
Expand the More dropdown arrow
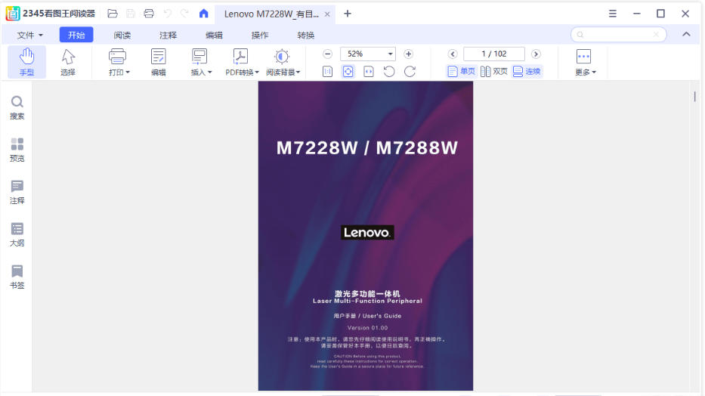tap(594, 73)
